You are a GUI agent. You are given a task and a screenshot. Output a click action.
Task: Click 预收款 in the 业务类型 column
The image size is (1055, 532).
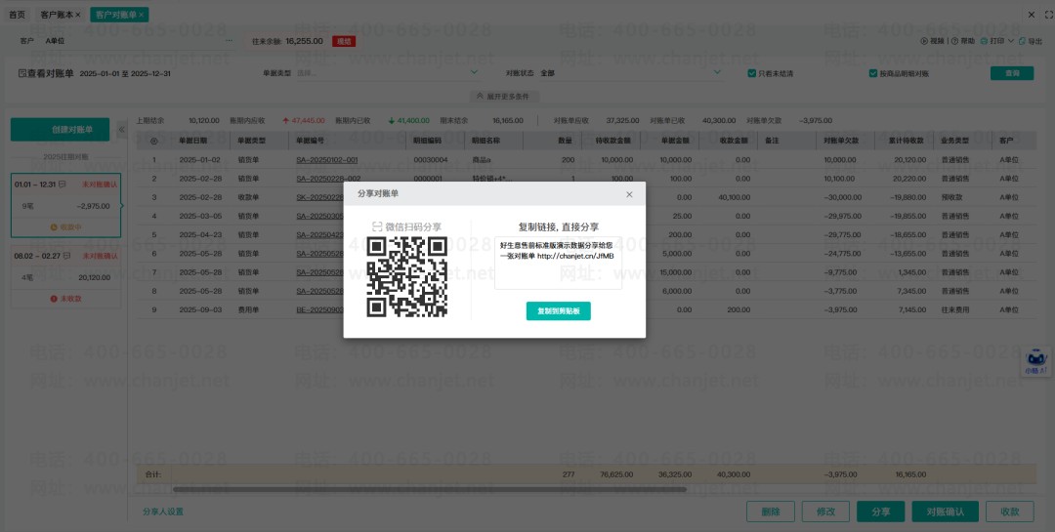(953, 198)
